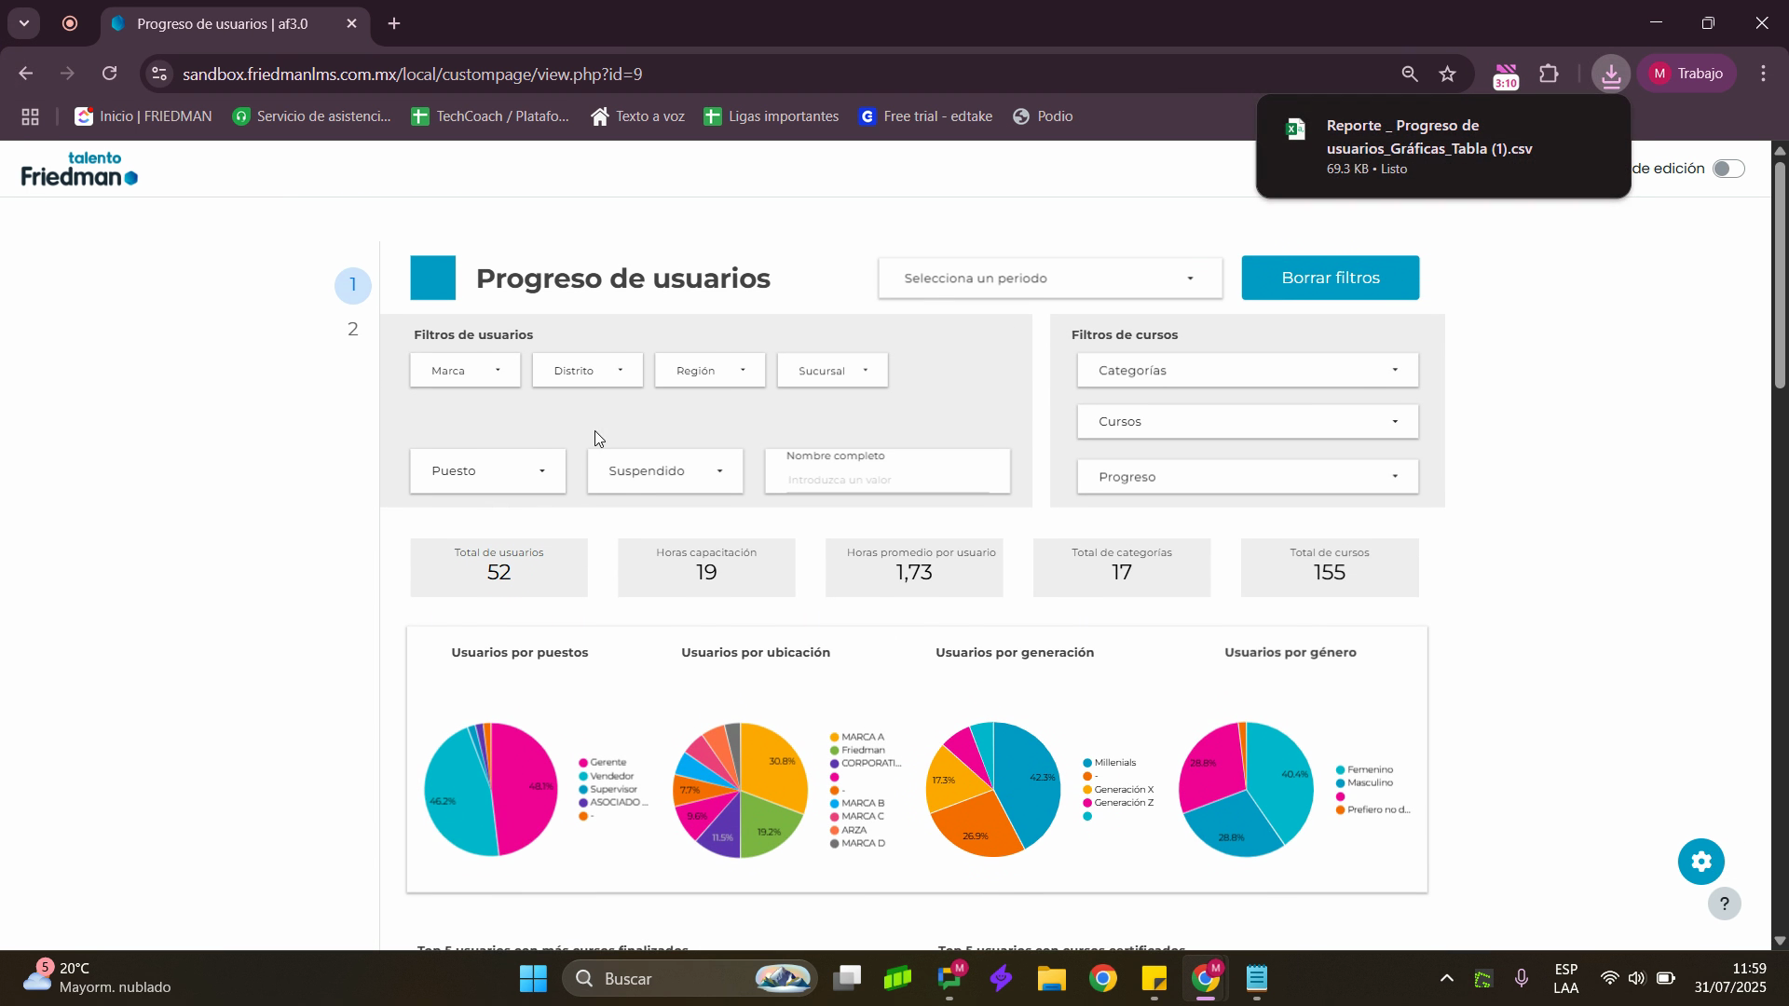This screenshot has height=1006, width=1789.
Task: Open the help question mark button
Action: (1724, 904)
